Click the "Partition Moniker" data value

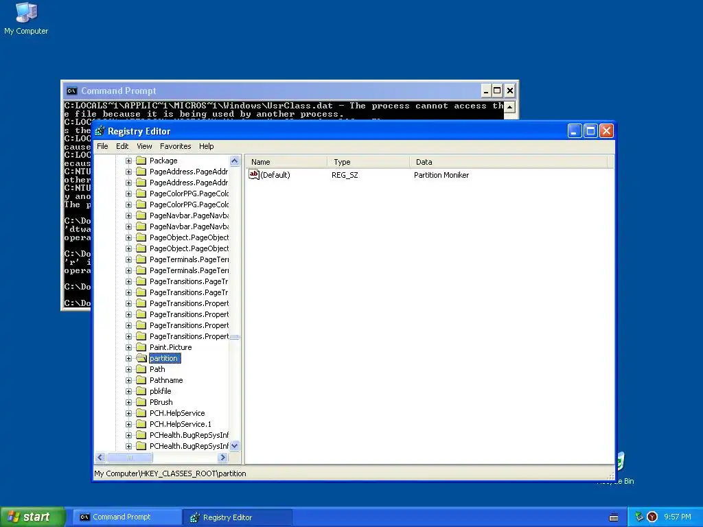point(441,175)
